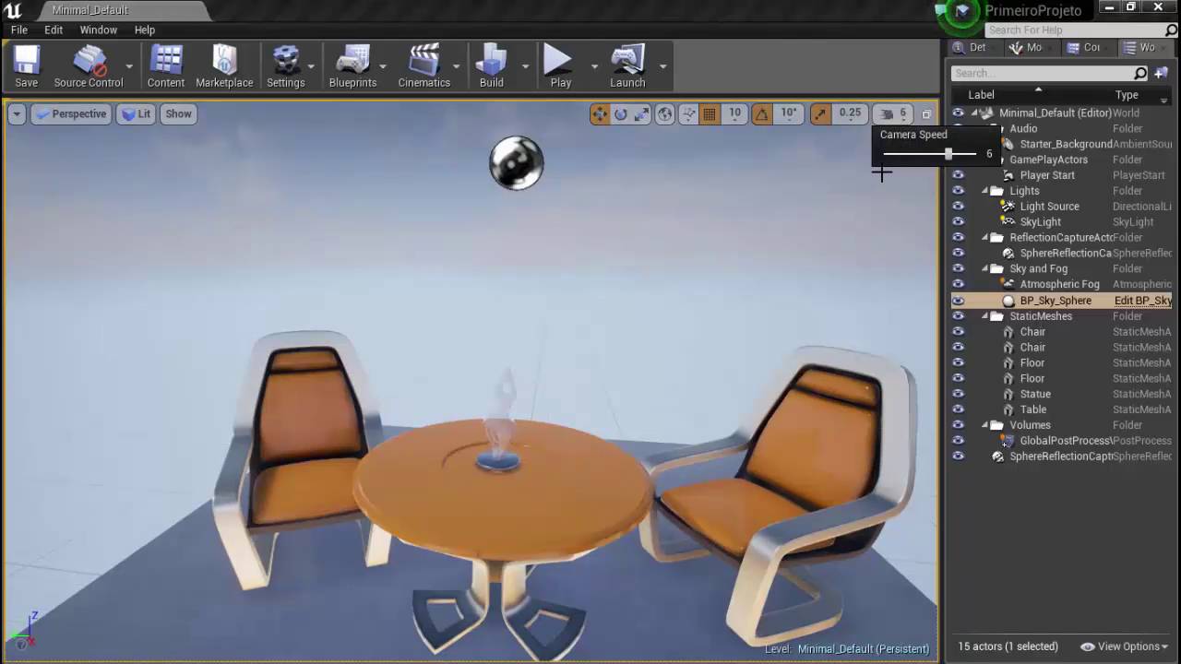Open the scale snap 0.25 dropdown
This screenshot has height=664, width=1181.
(x=850, y=113)
